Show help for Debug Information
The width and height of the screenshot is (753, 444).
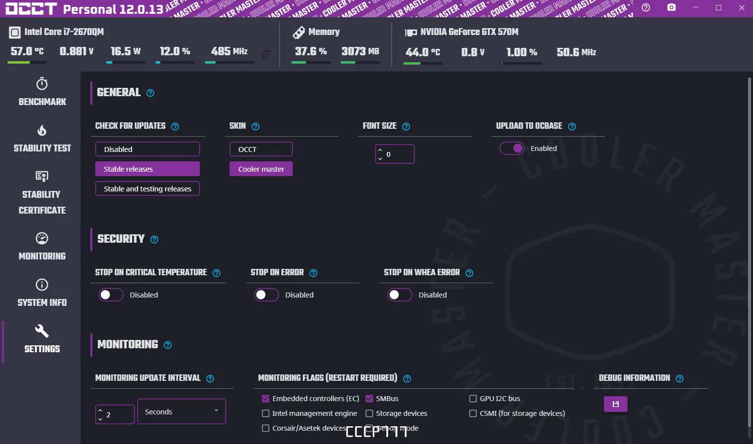point(679,378)
